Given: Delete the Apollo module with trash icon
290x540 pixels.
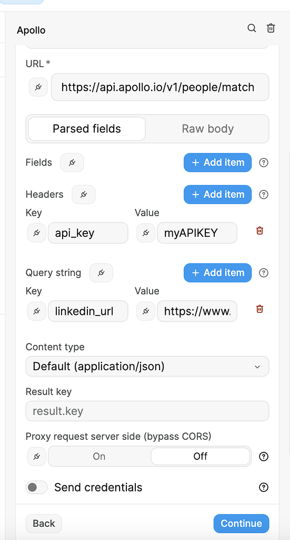Looking at the screenshot, I should click(271, 28).
